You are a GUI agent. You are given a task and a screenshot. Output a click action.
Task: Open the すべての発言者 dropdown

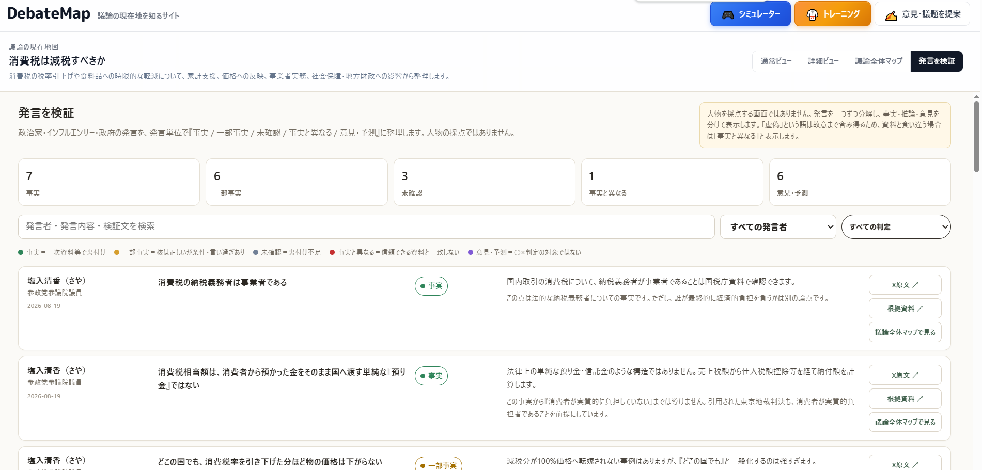(778, 227)
